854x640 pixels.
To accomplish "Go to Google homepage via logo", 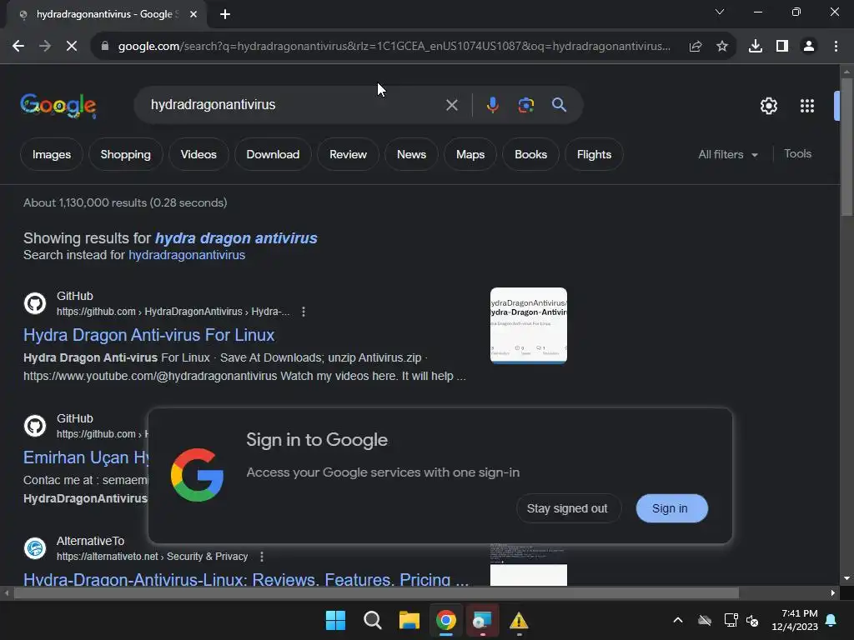I will pyautogui.click(x=58, y=106).
